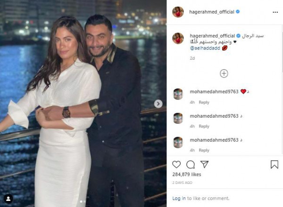Select the second carousel dot indicator

click(84, 202)
